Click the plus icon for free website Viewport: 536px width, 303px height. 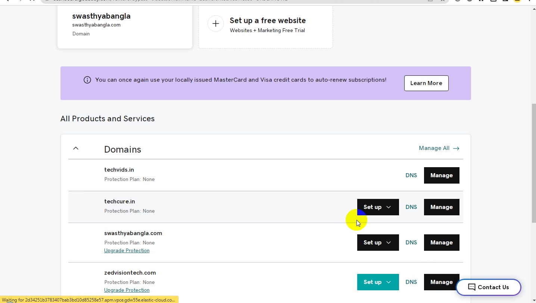pyautogui.click(x=215, y=24)
